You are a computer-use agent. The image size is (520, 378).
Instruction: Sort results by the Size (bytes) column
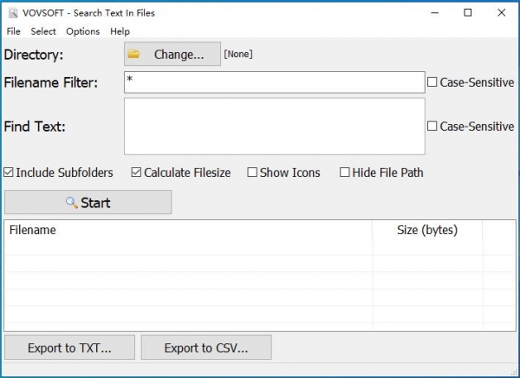[x=426, y=231]
